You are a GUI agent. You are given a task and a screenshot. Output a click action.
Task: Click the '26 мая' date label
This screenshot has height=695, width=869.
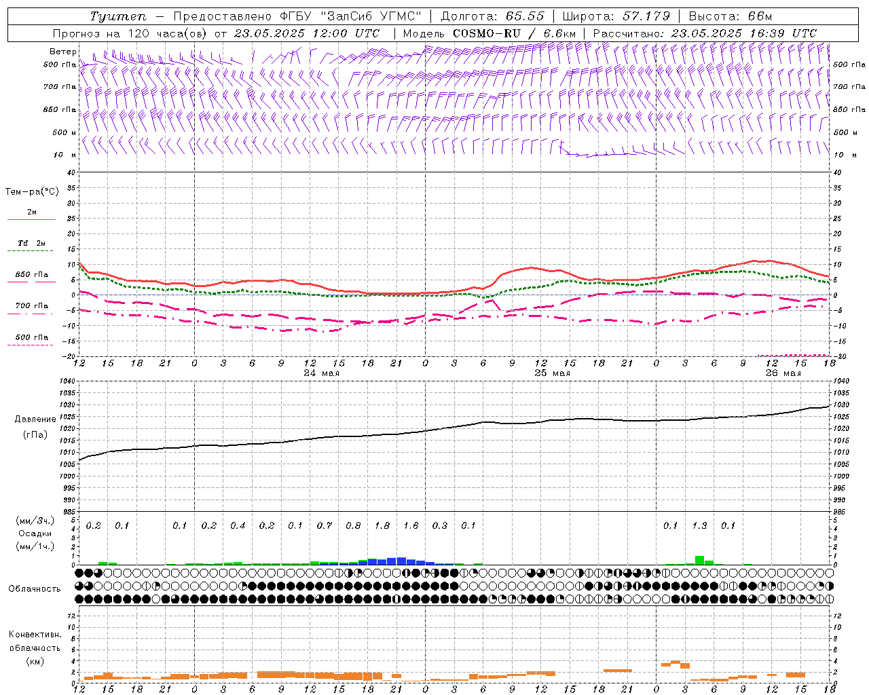pos(783,373)
